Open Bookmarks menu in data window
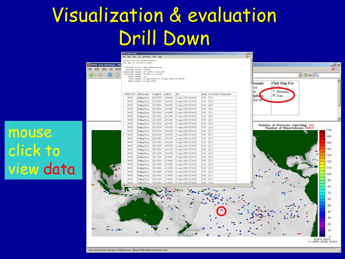 click(x=146, y=57)
